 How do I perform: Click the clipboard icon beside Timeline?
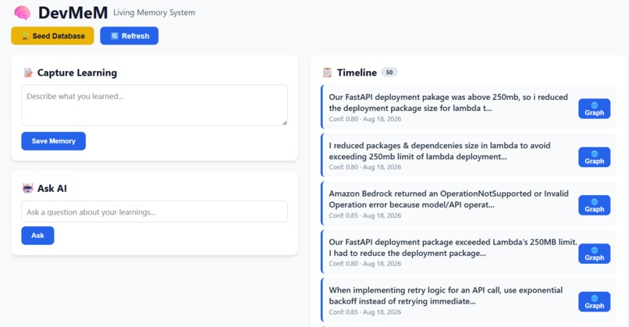327,73
